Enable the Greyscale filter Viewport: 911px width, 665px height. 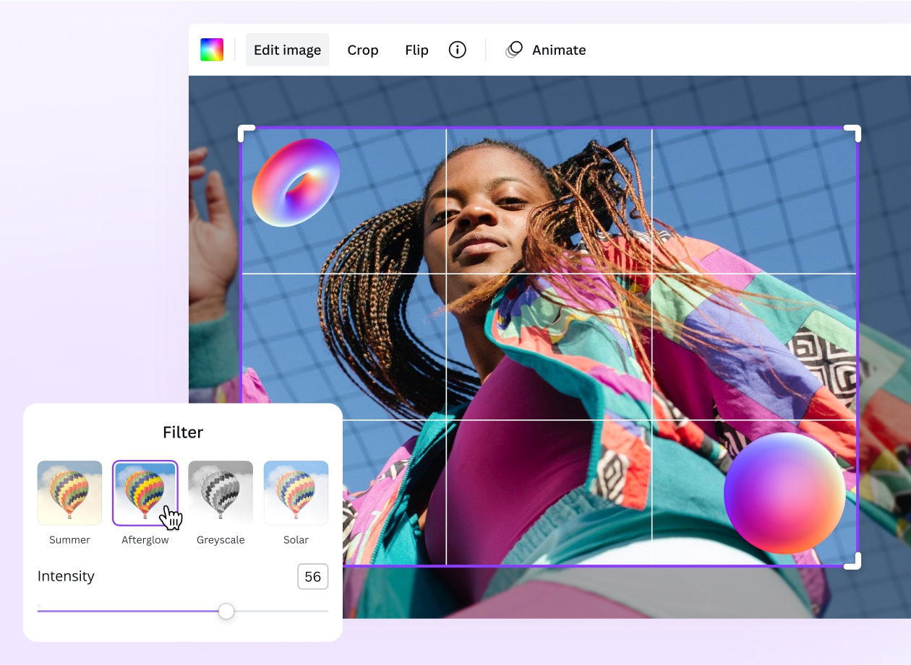(x=221, y=492)
